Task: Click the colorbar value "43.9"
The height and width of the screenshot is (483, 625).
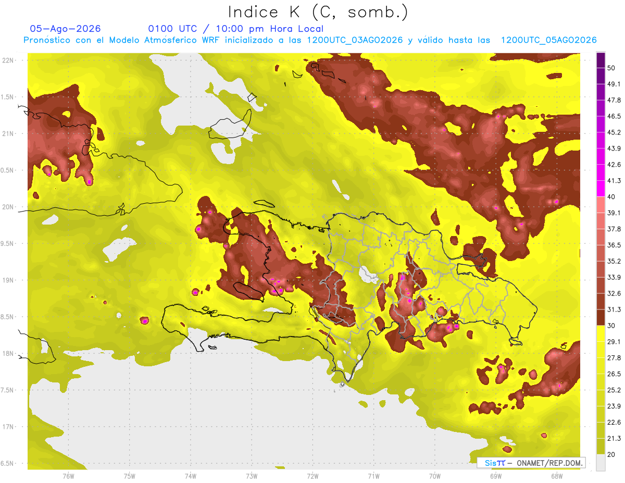Action: click(614, 148)
